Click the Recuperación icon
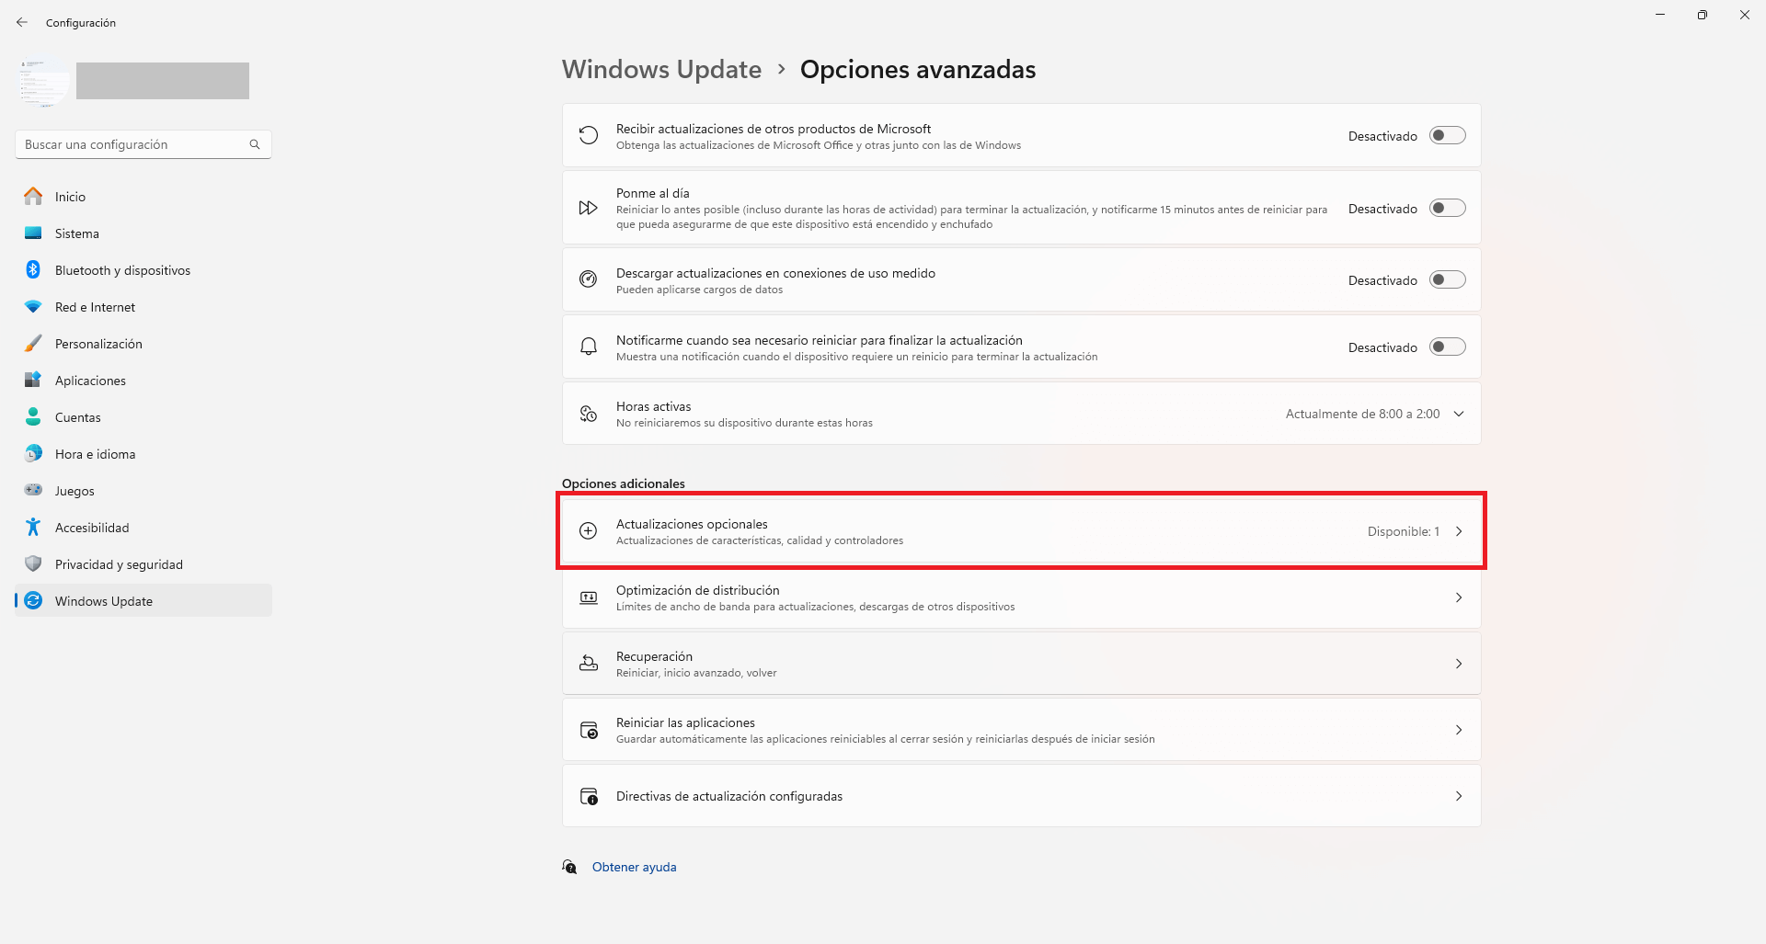This screenshot has height=944, width=1766. [589, 663]
